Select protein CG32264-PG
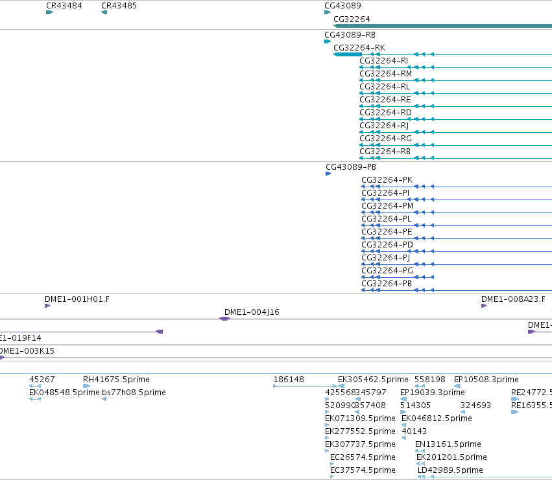 click(x=398, y=277)
